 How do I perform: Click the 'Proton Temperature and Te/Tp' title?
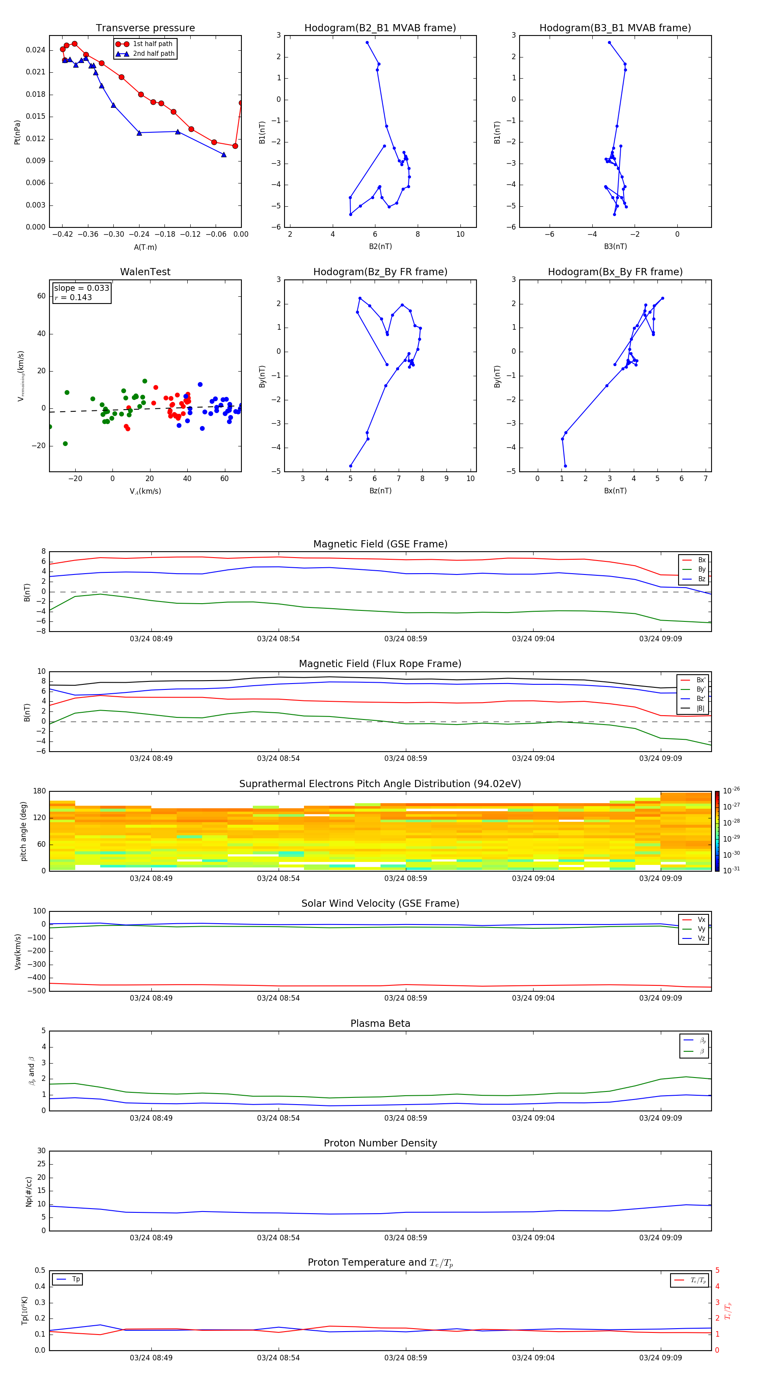pos(380,1262)
